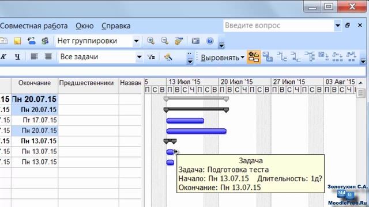Open Microsoft Project Help blue question icon
369x207 pixels.
[x=210, y=41]
